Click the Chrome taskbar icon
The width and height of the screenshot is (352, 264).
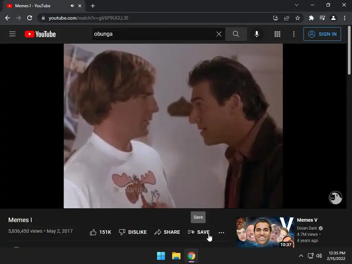[191, 256]
